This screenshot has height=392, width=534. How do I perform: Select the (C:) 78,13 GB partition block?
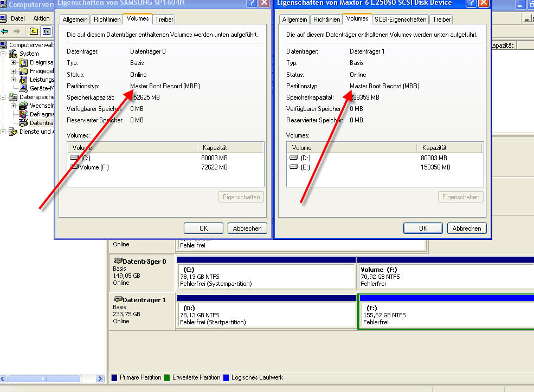click(x=266, y=274)
